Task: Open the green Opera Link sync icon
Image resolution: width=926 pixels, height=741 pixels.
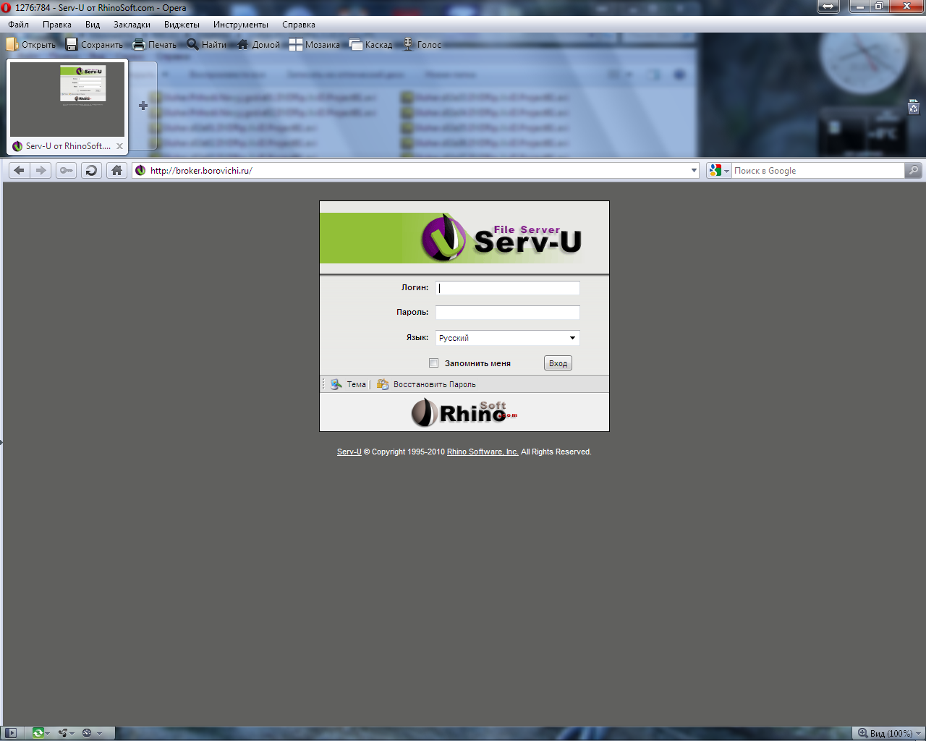Action: (x=38, y=733)
